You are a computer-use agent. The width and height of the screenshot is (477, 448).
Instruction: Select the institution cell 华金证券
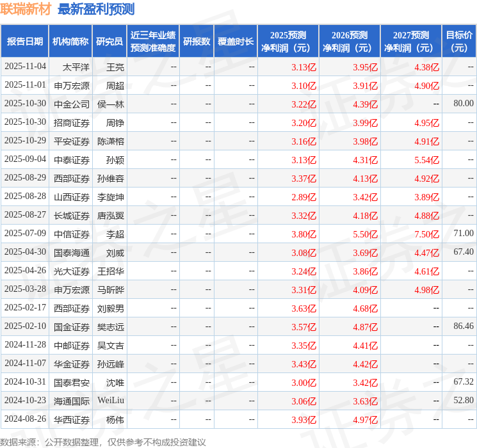point(72,364)
